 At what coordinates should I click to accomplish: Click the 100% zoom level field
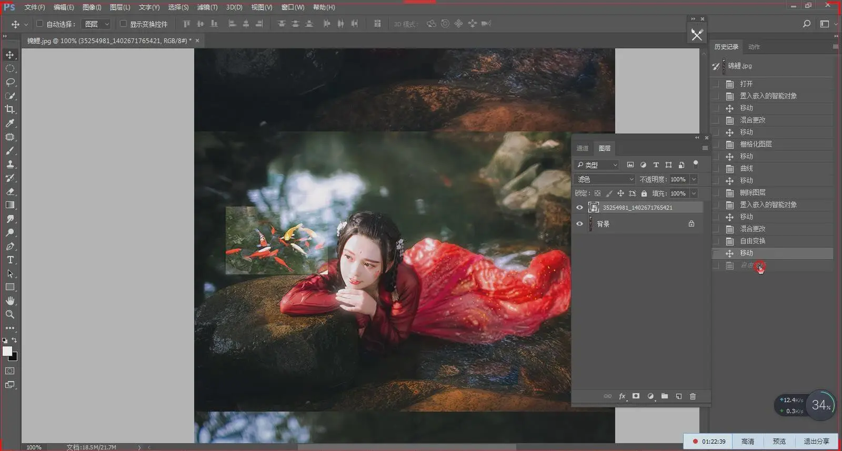coord(34,447)
